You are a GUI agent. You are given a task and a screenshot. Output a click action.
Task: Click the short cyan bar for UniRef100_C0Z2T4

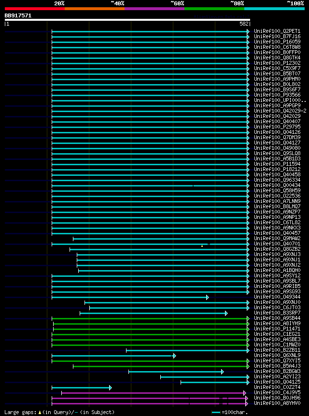(82, 388)
